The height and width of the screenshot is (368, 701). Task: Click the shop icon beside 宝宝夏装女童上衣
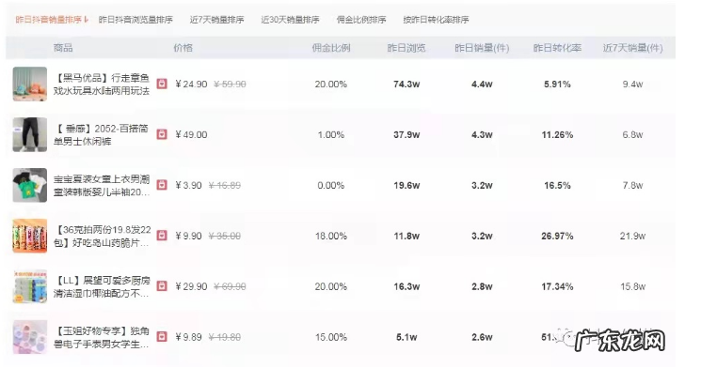pyautogui.click(x=162, y=185)
